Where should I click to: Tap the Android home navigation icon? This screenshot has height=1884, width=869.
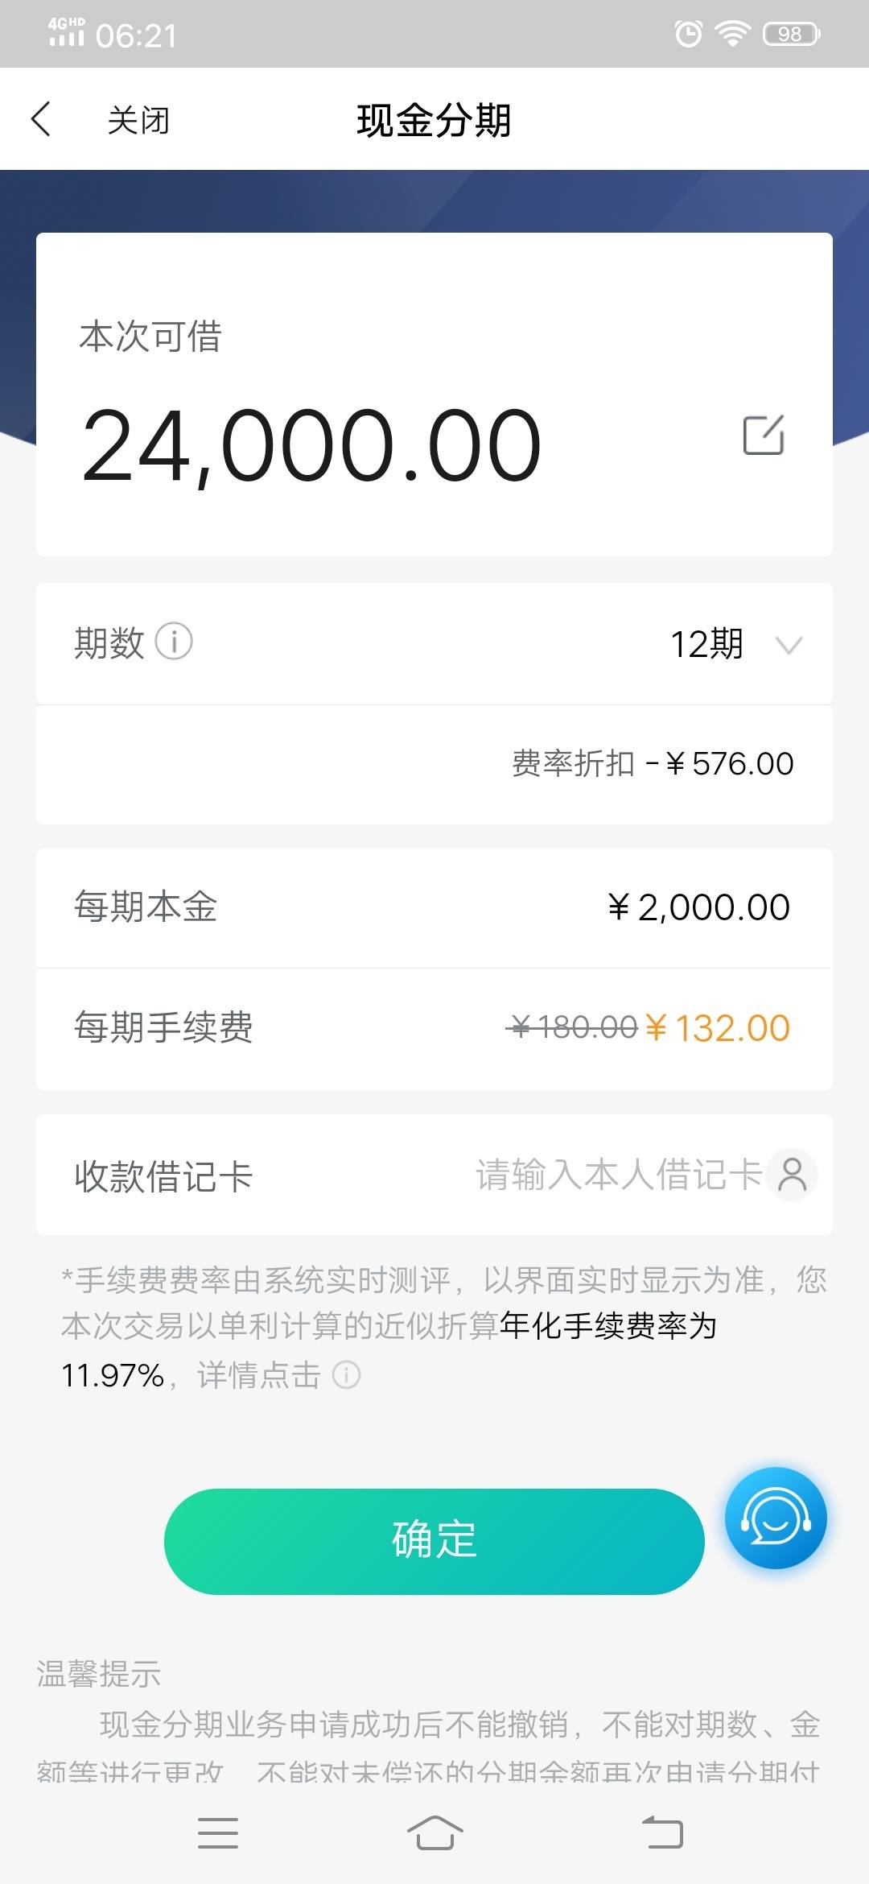[434, 1833]
